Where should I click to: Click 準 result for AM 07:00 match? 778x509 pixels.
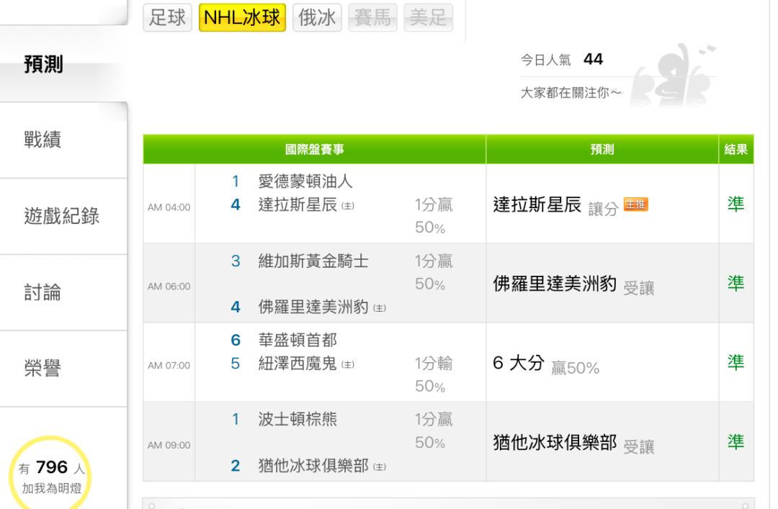point(735,363)
